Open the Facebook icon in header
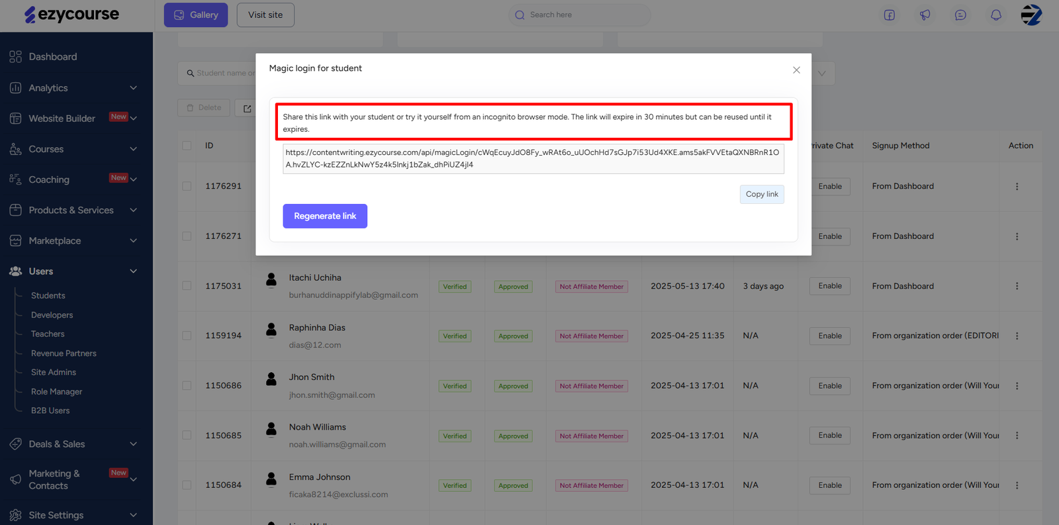 (x=889, y=15)
